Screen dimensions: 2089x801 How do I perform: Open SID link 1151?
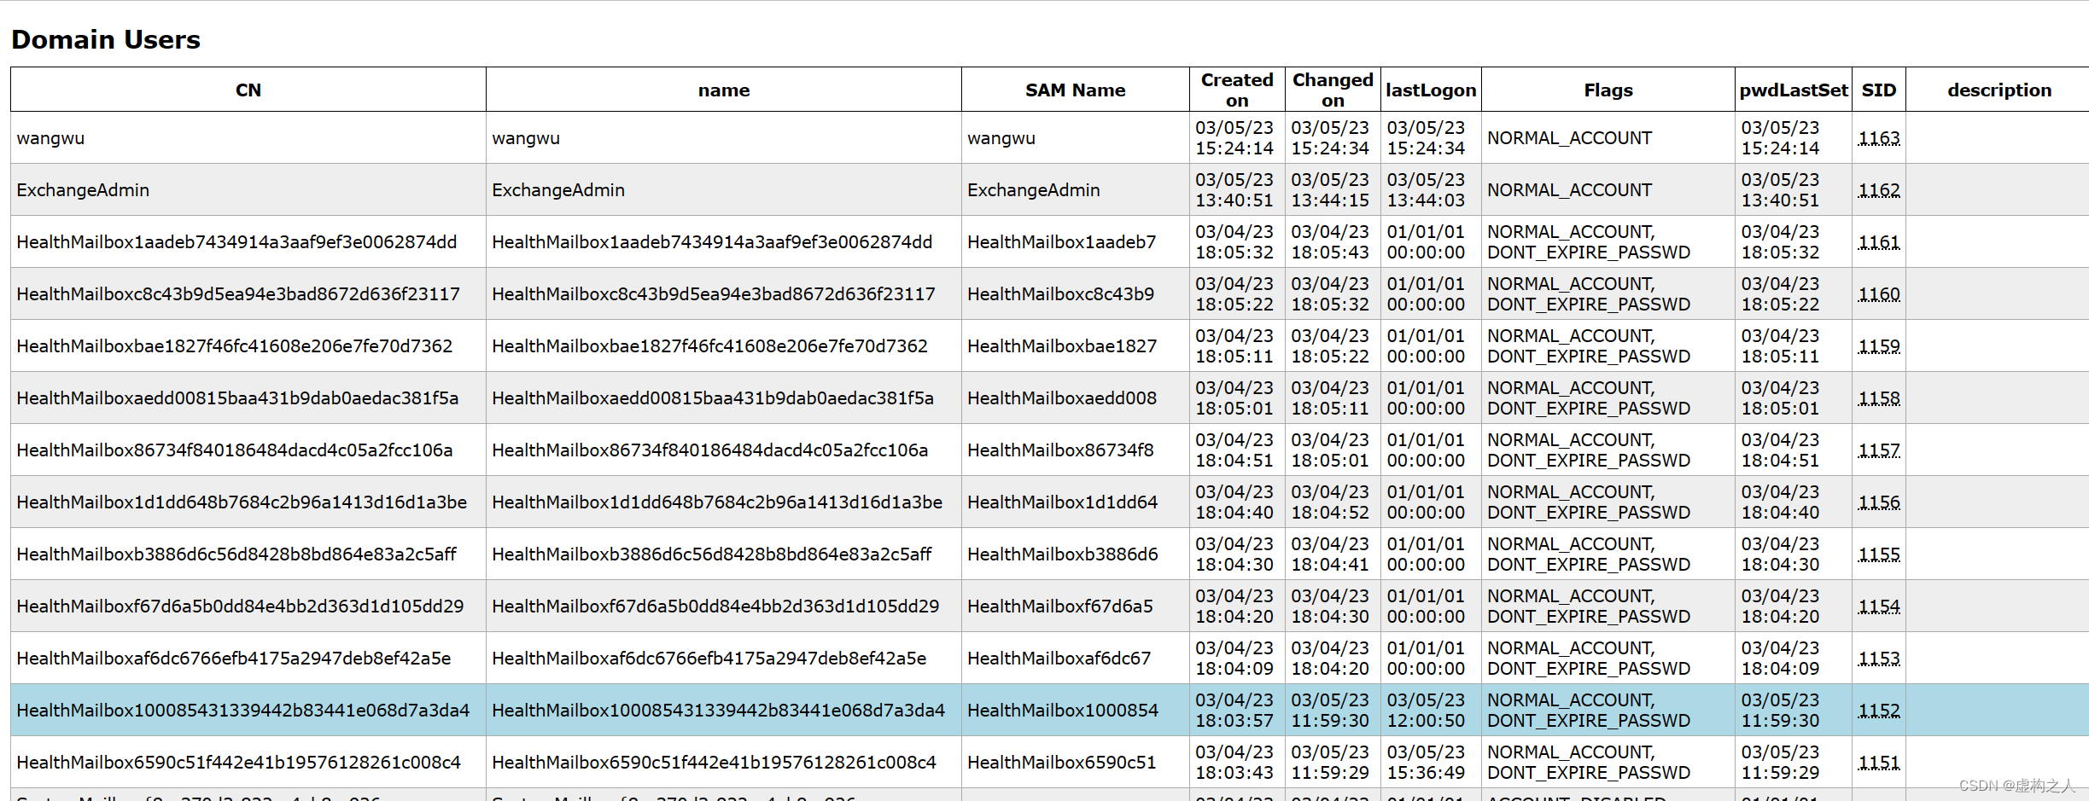click(1879, 762)
